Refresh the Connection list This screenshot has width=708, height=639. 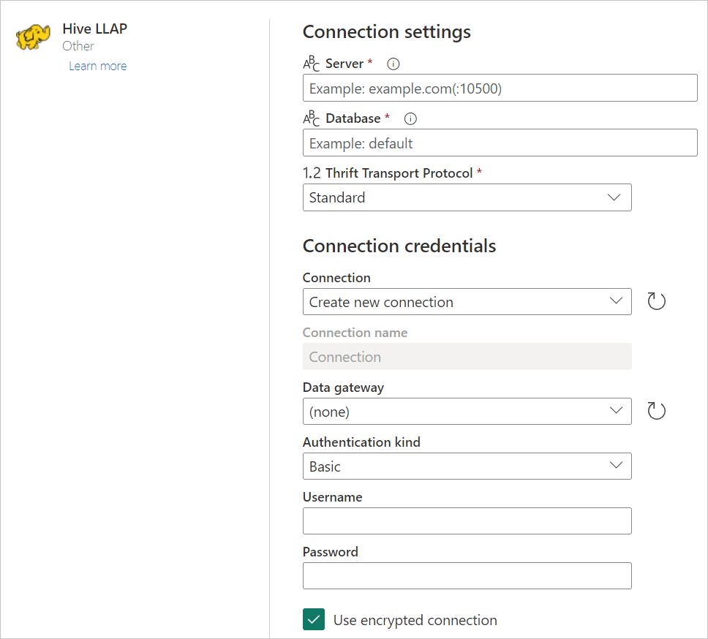(656, 301)
